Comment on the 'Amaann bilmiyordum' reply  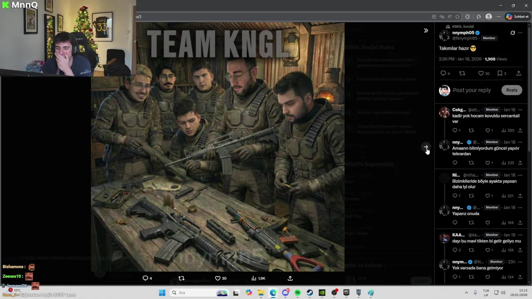pyautogui.click(x=455, y=163)
